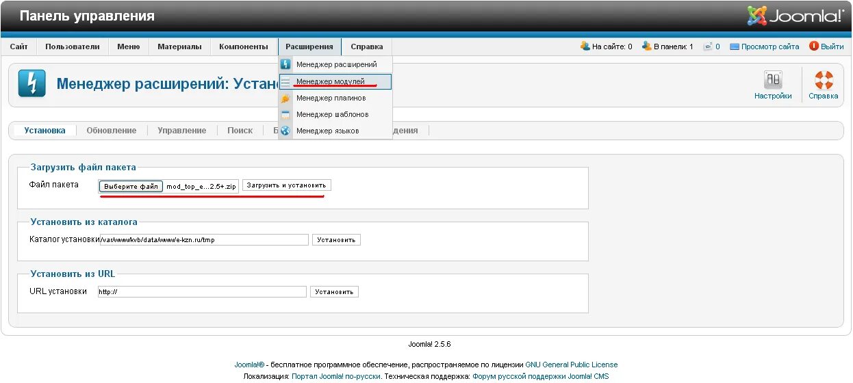This screenshot has width=853, height=383.
Task: Click the Просмотр сайта monitor icon
Action: click(x=735, y=47)
